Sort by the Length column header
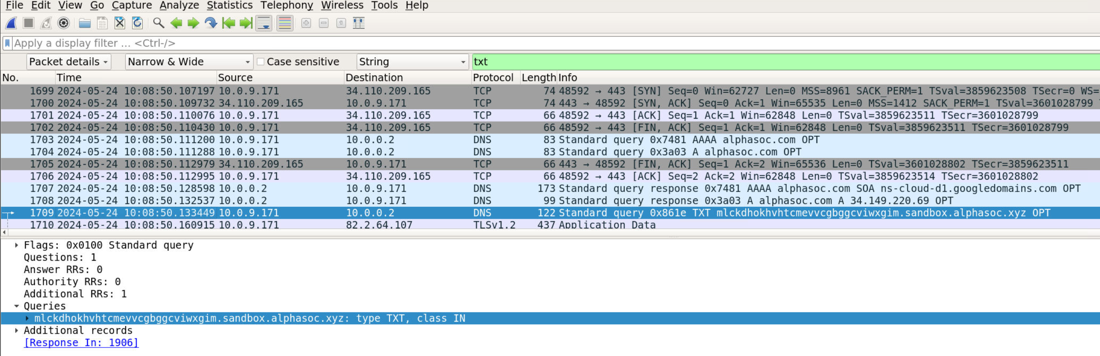1100x356 pixels. tap(538, 78)
